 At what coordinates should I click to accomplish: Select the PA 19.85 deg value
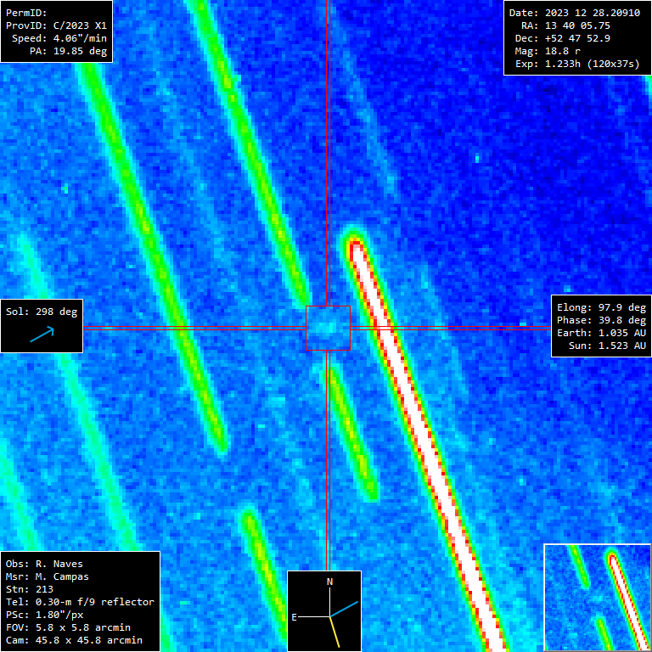(68, 51)
